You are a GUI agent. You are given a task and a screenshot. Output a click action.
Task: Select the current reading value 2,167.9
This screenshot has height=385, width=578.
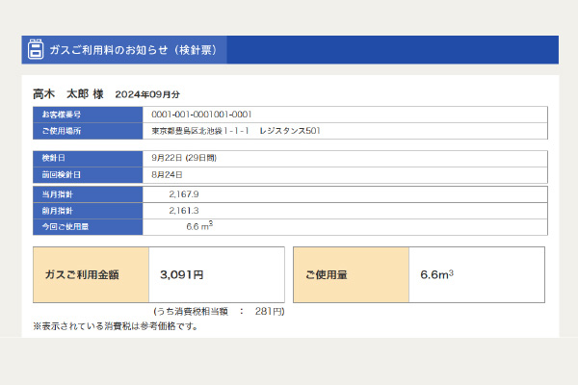pos(184,194)
